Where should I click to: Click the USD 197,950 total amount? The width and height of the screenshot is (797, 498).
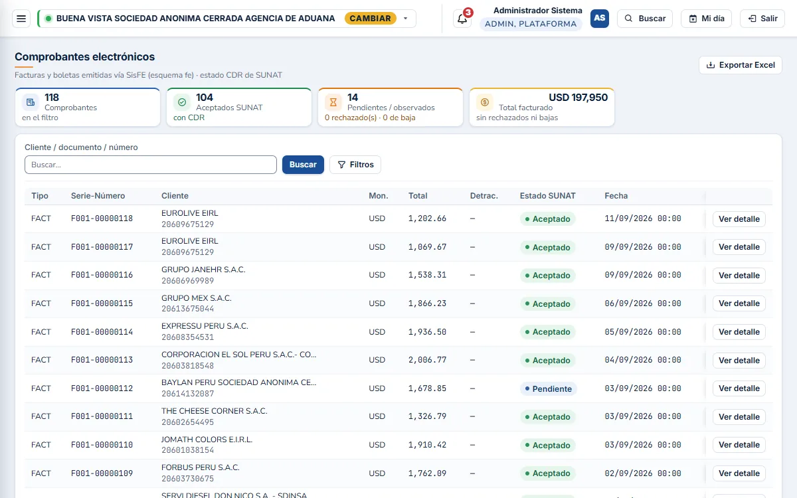point(578,98)
